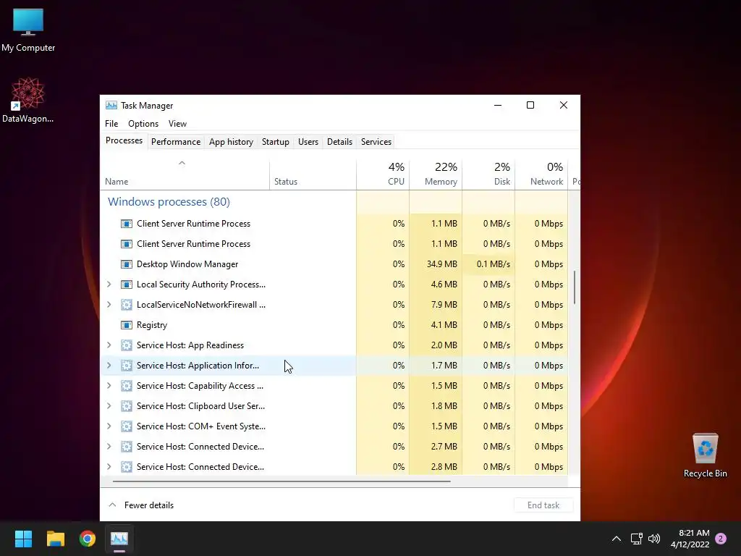Expand LocalServiceNoNetworkFirewall row
Viewport: 741px width, 556px height.
[x=109, y=305]
